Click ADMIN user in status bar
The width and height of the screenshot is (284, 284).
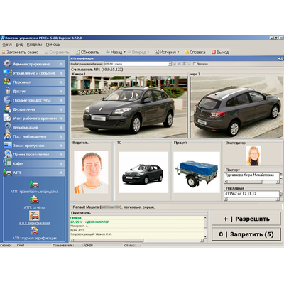point(88,246)
